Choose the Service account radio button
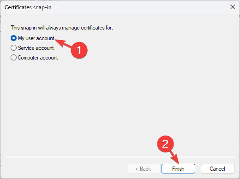 (x=13, y=48)
